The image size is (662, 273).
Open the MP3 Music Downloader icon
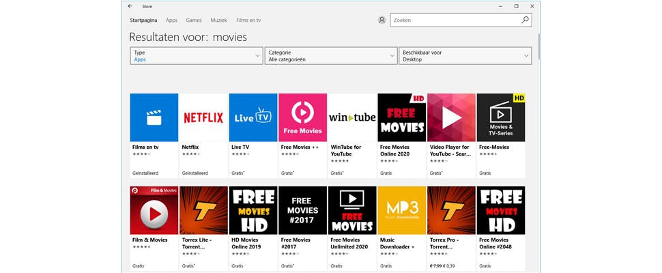pos(402,210)
